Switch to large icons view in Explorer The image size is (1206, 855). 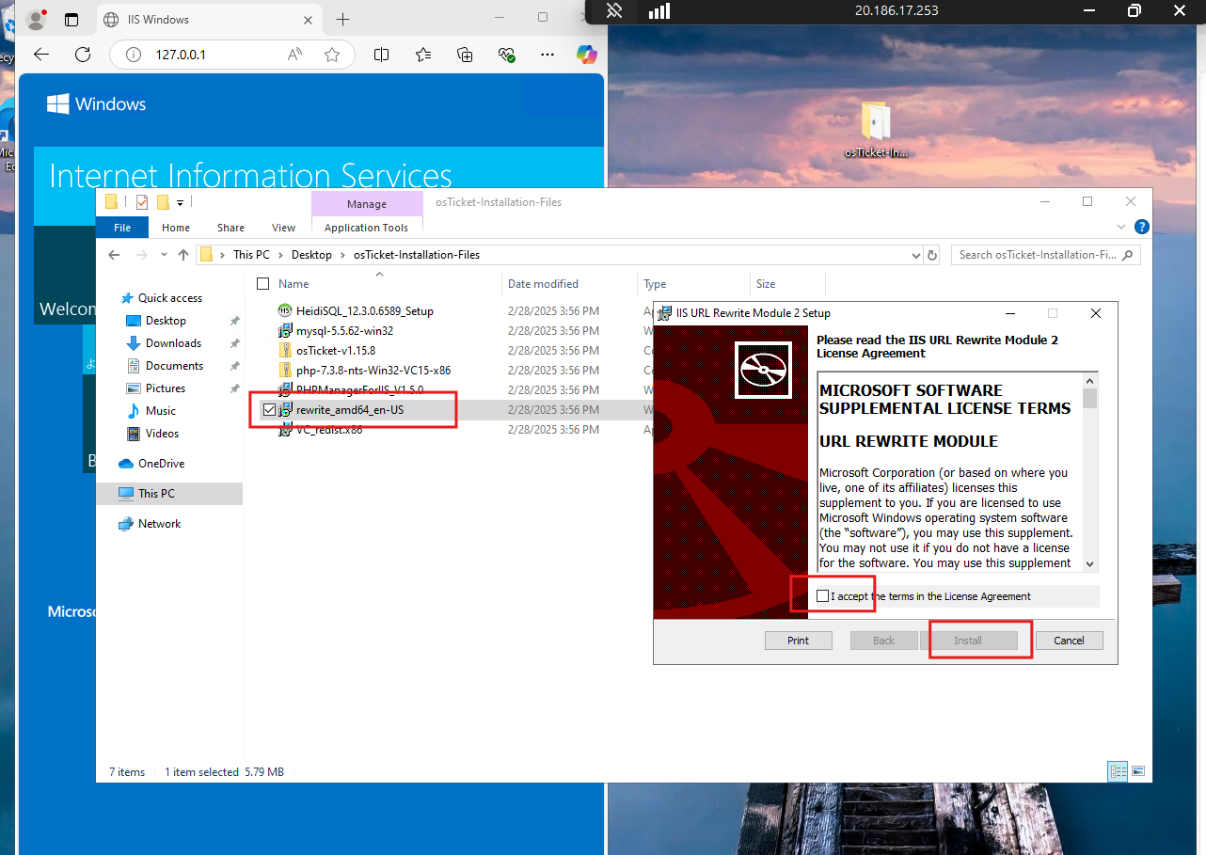tap(1138, 771)
